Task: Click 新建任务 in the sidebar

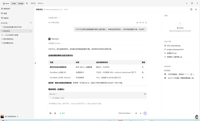Action: click(6, 9)
